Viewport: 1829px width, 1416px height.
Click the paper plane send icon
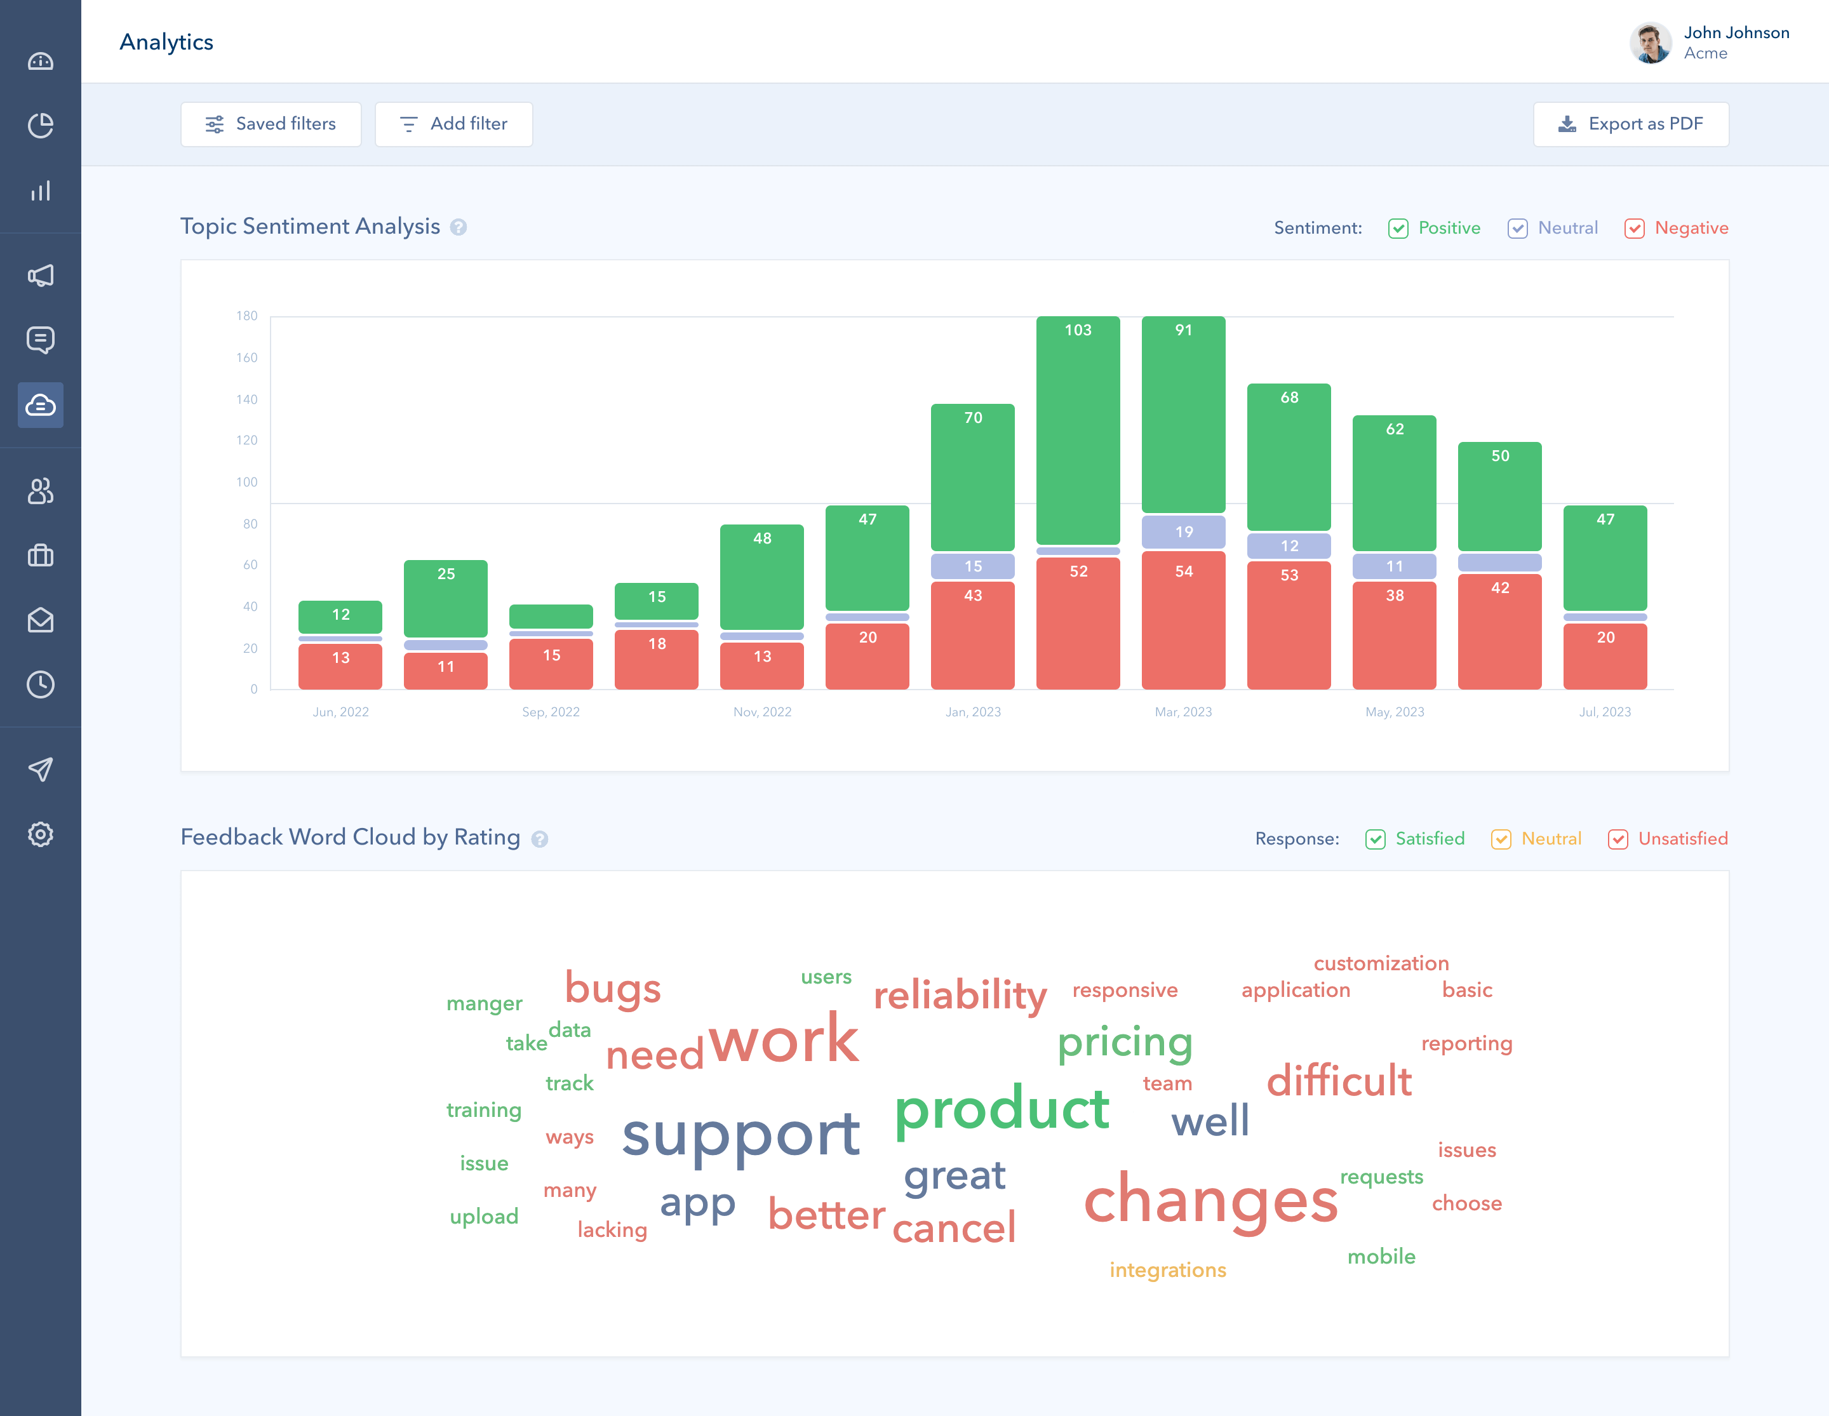tap(40, 770)
